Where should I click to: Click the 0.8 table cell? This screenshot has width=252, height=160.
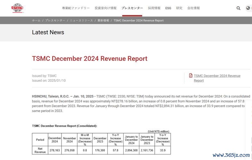point(85,150)
